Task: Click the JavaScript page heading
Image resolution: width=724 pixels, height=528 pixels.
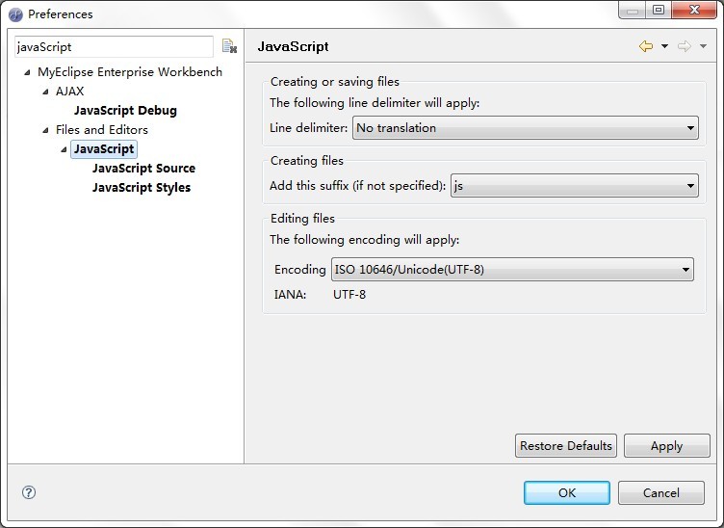Action: point(294,46)
